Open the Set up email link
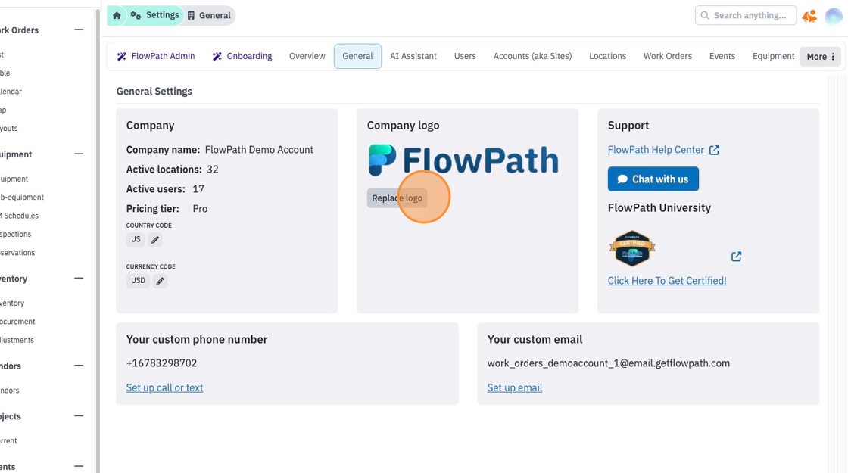The image size is (848, 473). point(514,387)
